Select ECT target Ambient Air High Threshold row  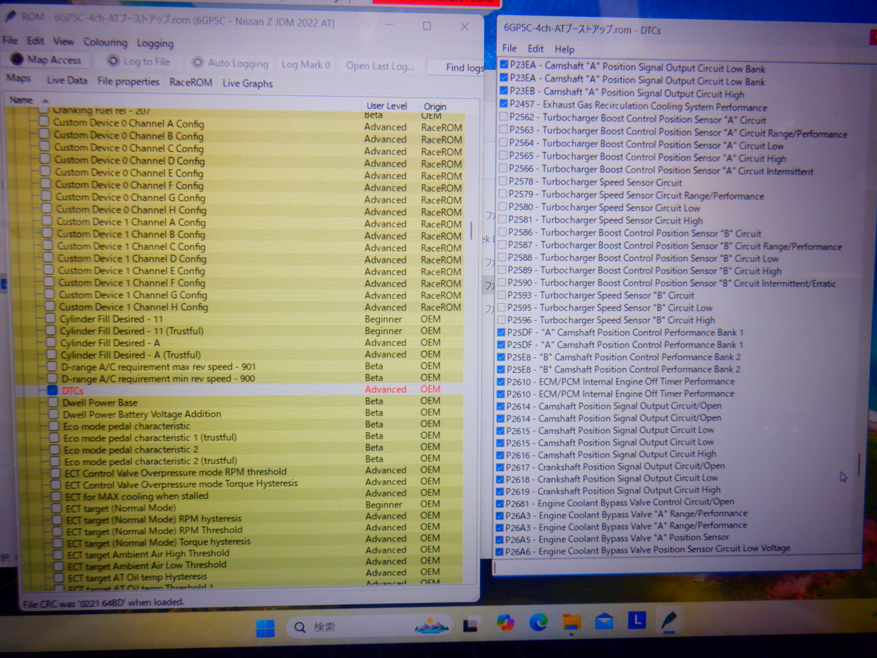pyautogui.click(x=148, y=554)
